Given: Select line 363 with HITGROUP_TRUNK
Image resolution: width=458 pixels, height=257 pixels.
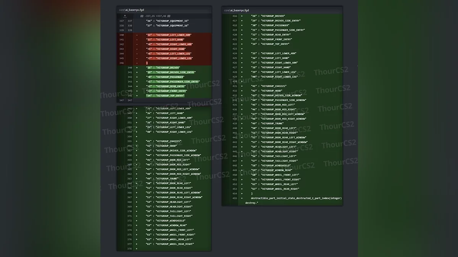Looking at the screenshot, I should coord(162,179).
